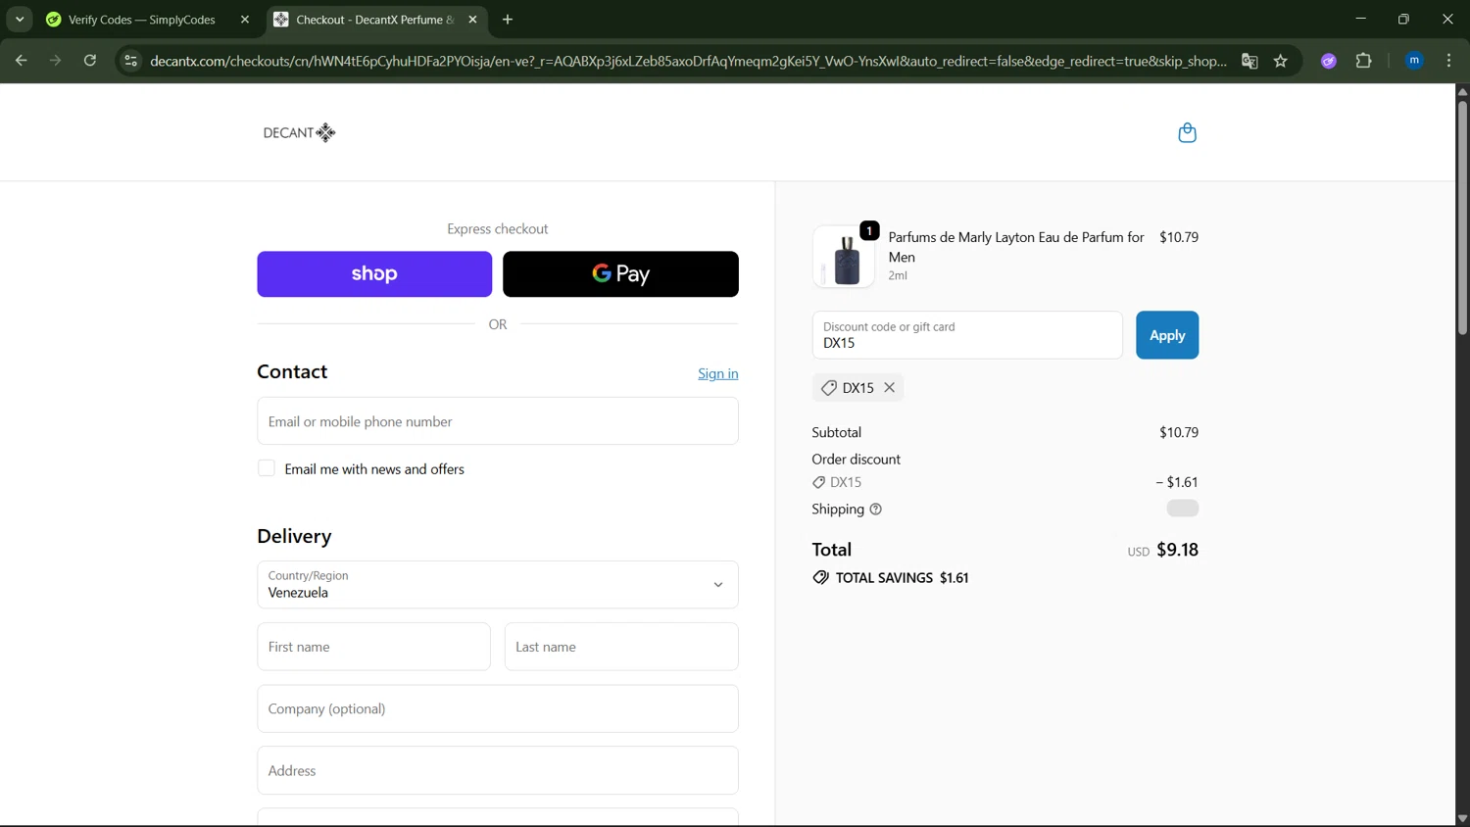Go forward in browser history
Screen dimensions: 1470x827
[55, 61]
